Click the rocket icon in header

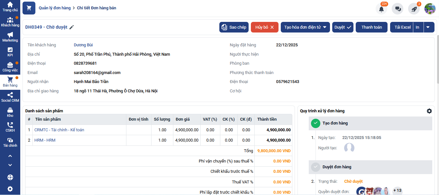(414, 9)
